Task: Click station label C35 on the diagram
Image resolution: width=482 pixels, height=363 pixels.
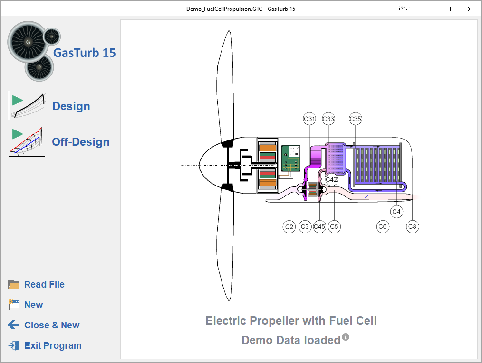Action: 356,119
